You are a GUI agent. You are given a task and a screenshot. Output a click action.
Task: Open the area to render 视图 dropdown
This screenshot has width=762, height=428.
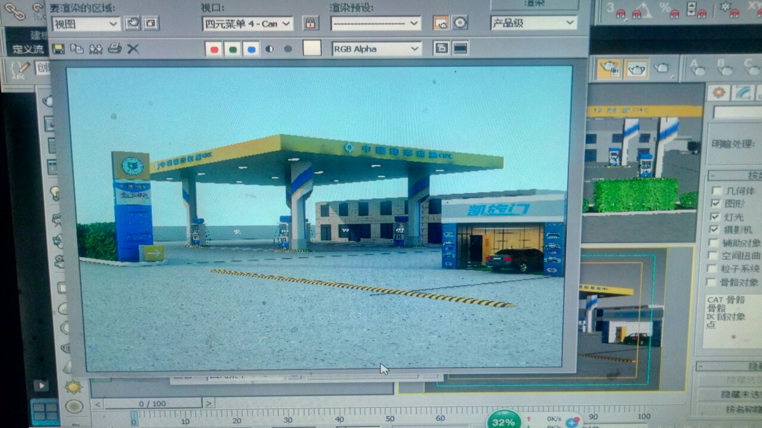tap(86, 24)
